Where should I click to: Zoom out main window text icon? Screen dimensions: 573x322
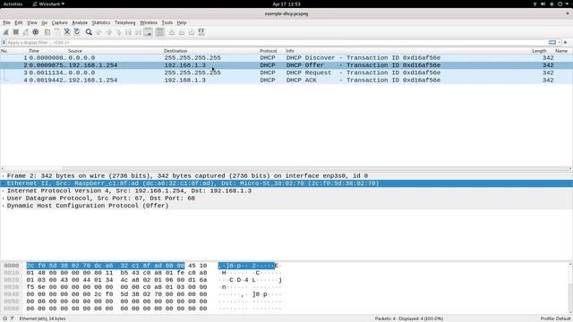182,32
